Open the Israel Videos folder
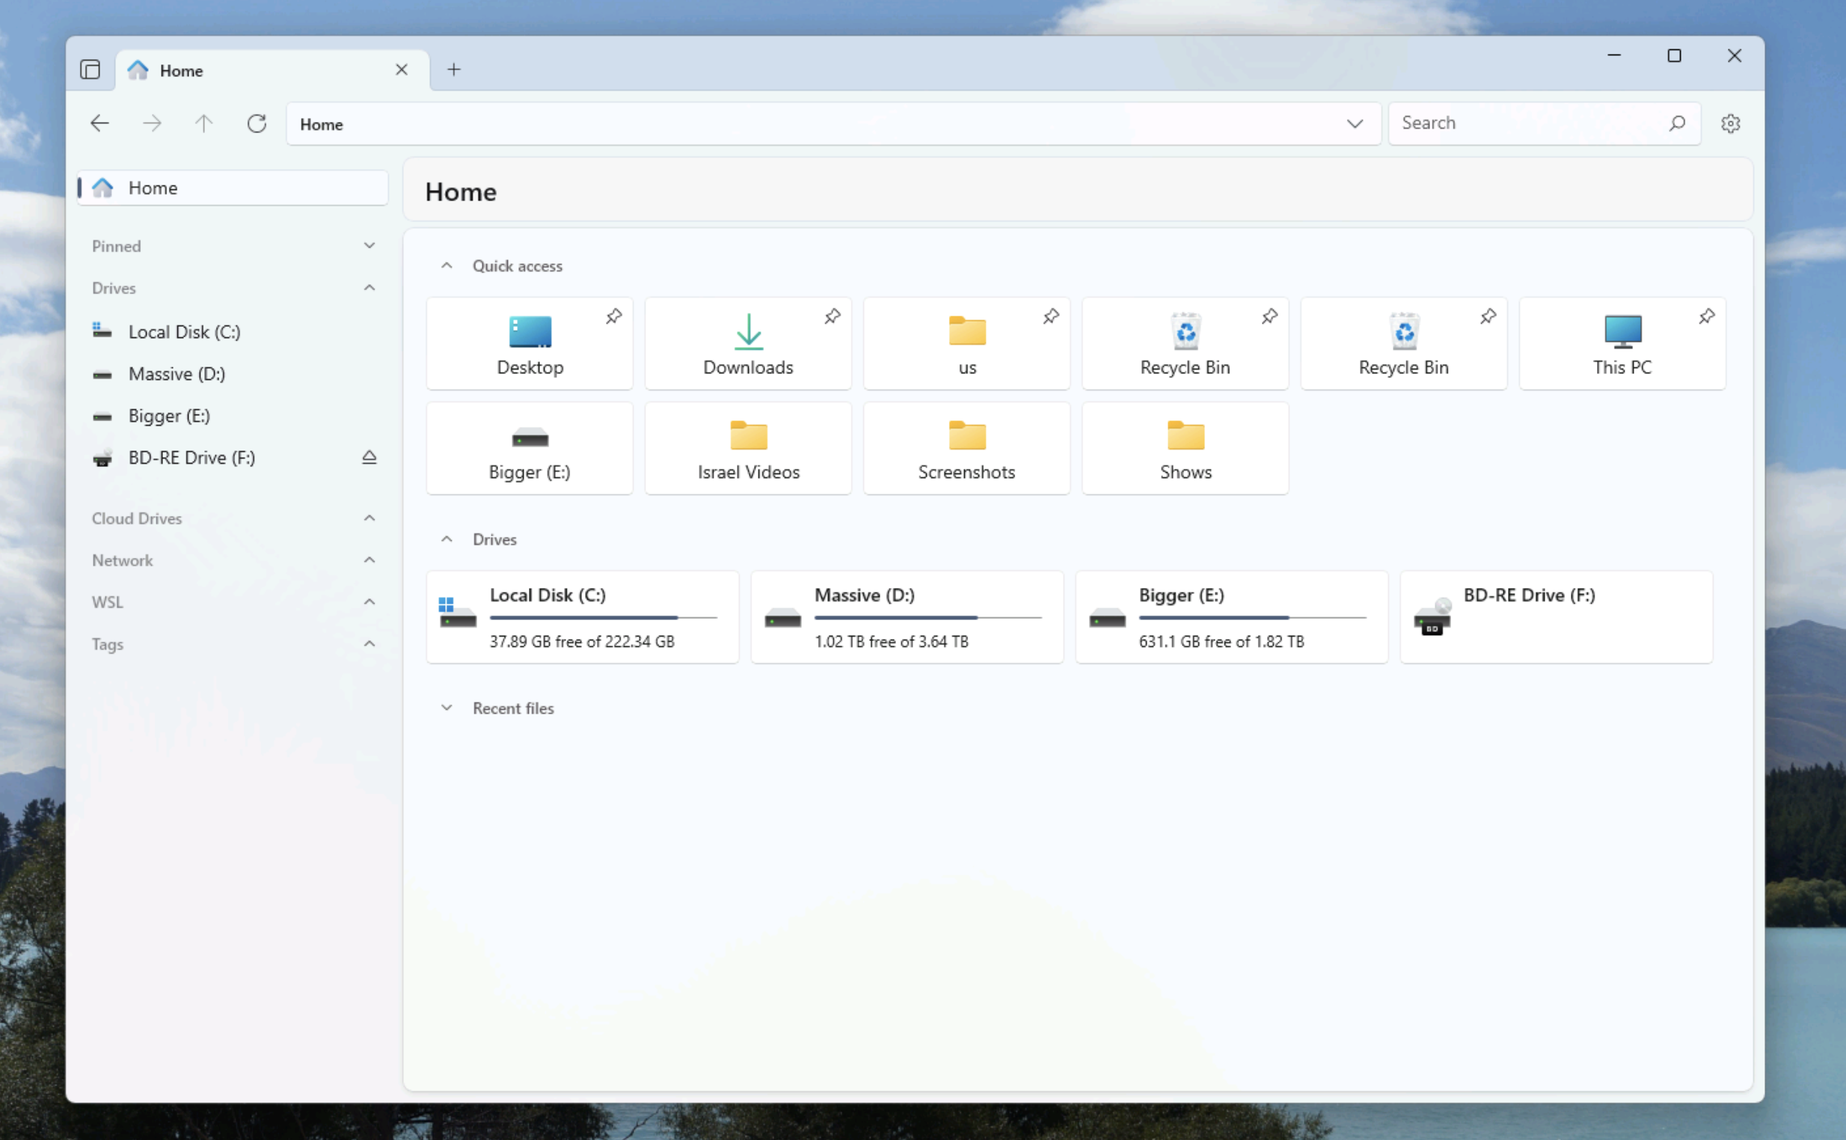Screen dimensions: 1846x1140 pos(747,448)
